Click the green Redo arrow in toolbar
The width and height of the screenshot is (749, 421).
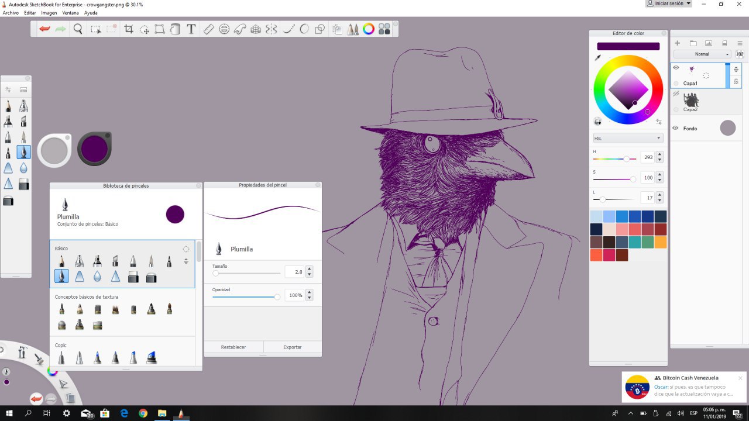60,29
